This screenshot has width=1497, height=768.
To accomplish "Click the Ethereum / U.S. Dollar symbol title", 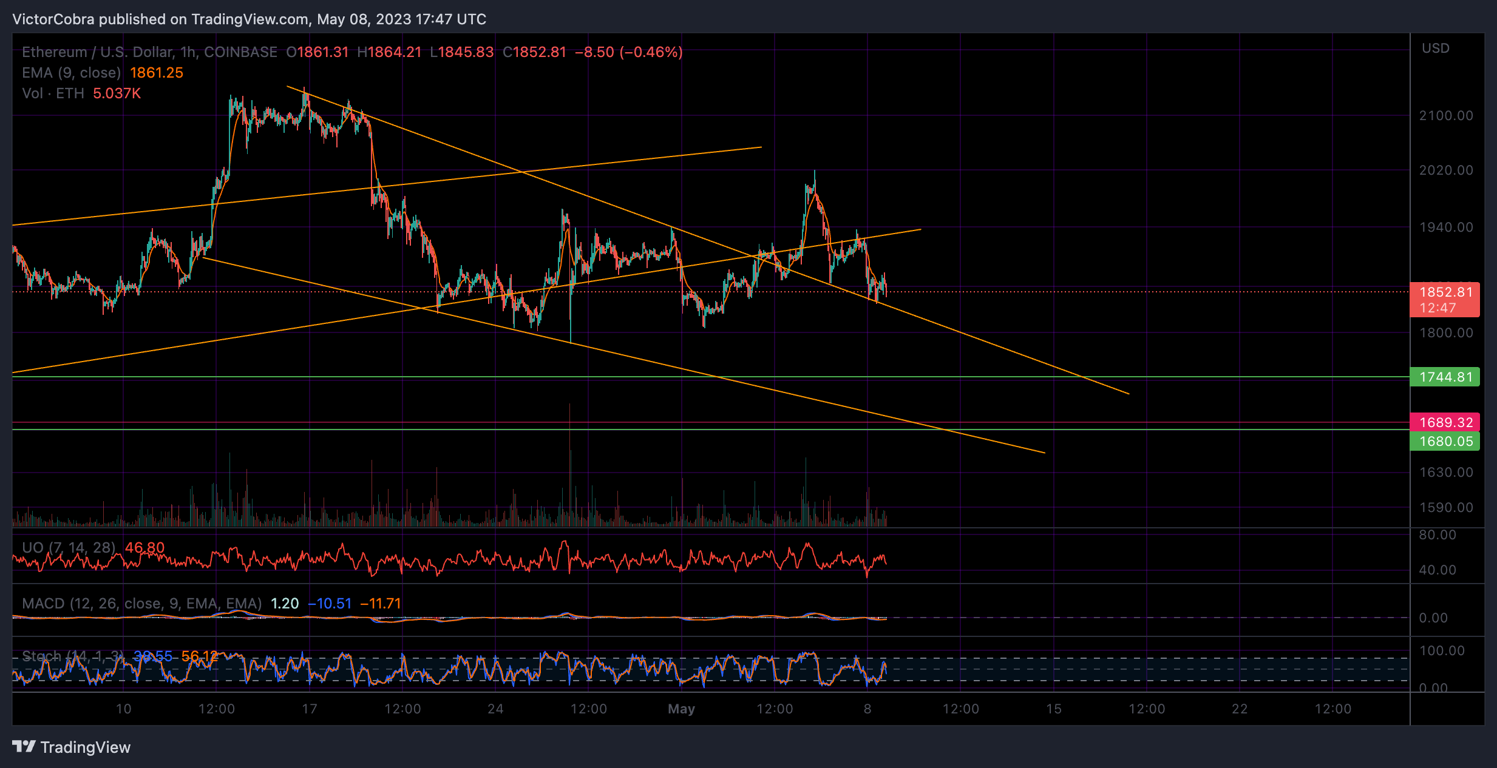I will pyautogui.click(x=149, y=52).
